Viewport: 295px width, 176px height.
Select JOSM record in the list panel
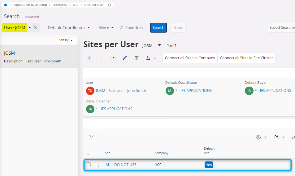[x=39, y=57]
